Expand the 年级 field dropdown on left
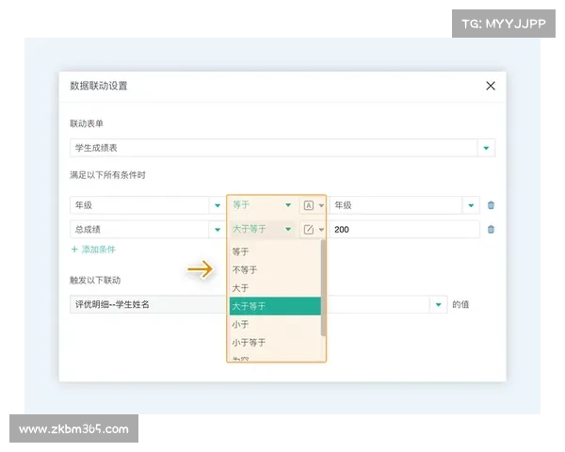This screenshot has height=452, width=565. tap(218, 205)
